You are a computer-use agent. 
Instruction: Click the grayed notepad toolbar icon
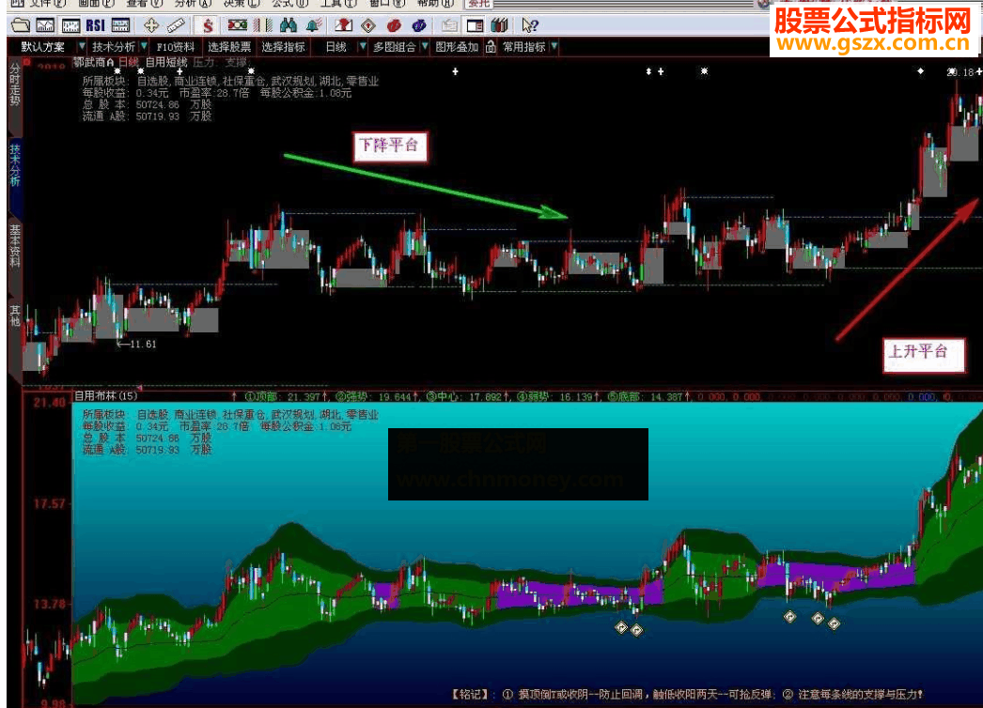click(449, 25)
